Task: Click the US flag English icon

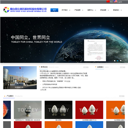Action: pos(115,1)
